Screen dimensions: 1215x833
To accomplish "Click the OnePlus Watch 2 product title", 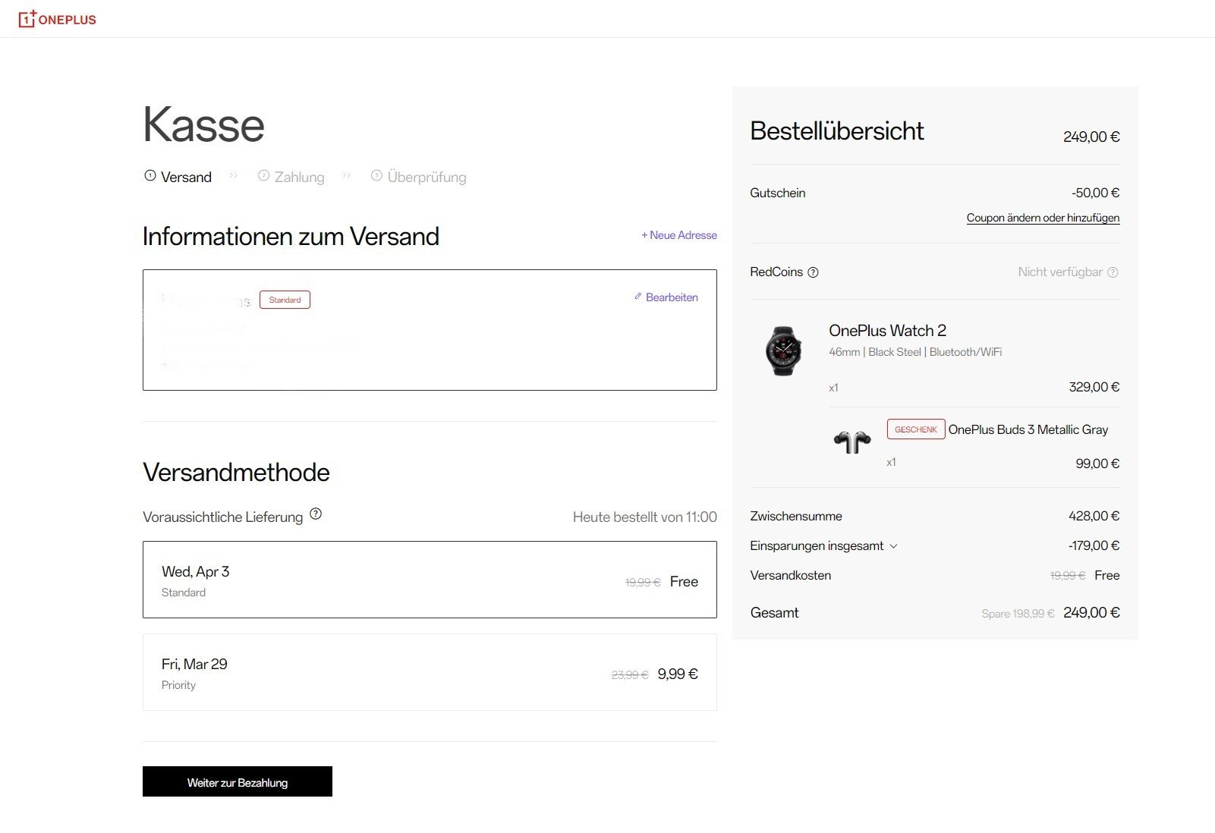I will pos(887,331).
